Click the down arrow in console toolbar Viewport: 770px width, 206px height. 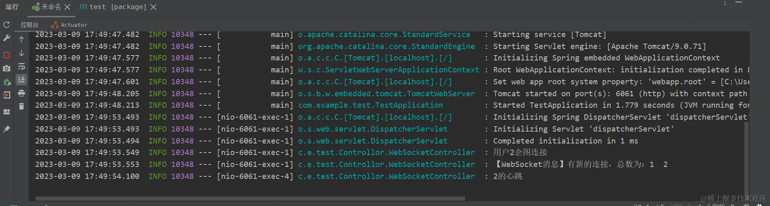pos(21,53)
